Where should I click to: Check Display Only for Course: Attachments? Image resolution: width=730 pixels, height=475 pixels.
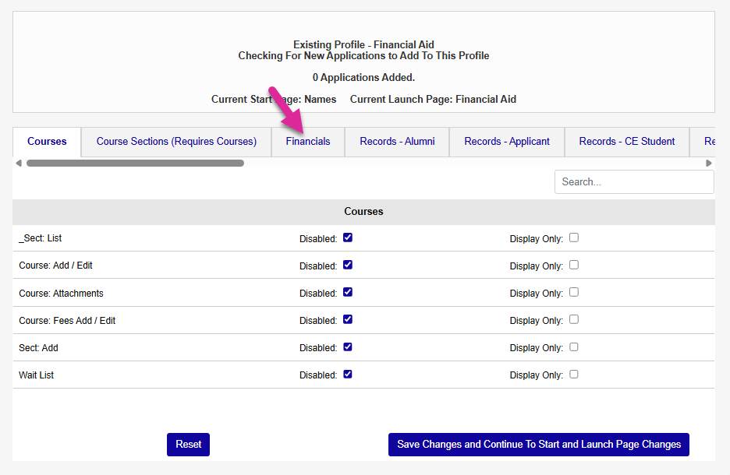tap(574, 292)
